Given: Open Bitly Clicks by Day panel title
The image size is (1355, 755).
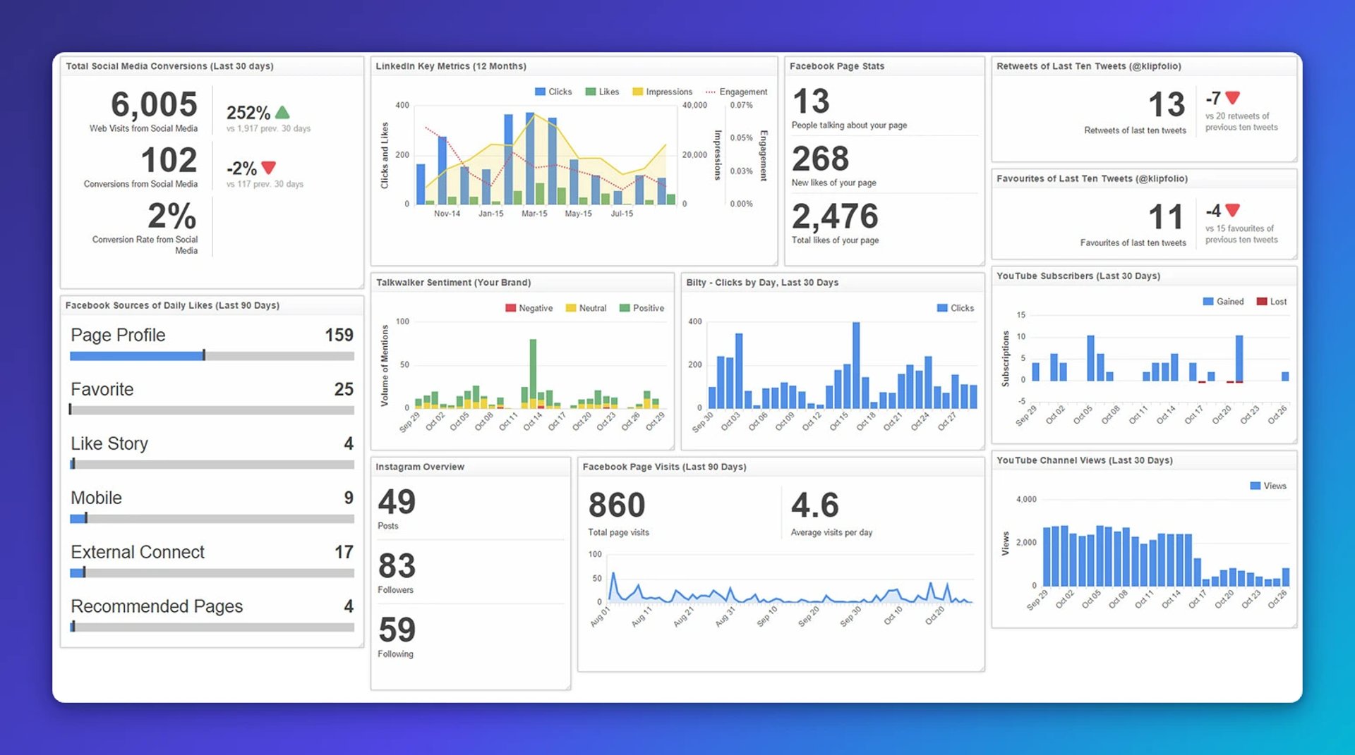Looking at the screenshot, I should tap(762, 283).
